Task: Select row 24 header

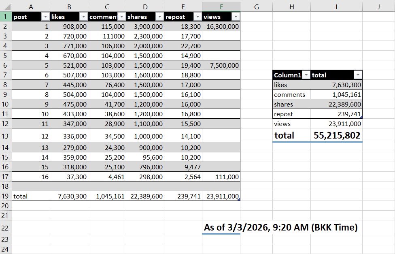Action: (6, 249)
